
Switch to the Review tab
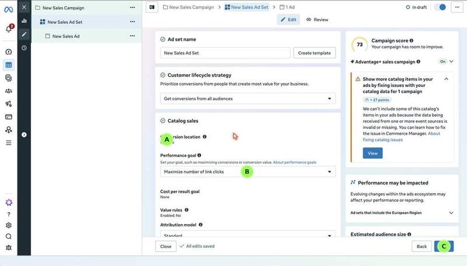[x=317, y=20]
